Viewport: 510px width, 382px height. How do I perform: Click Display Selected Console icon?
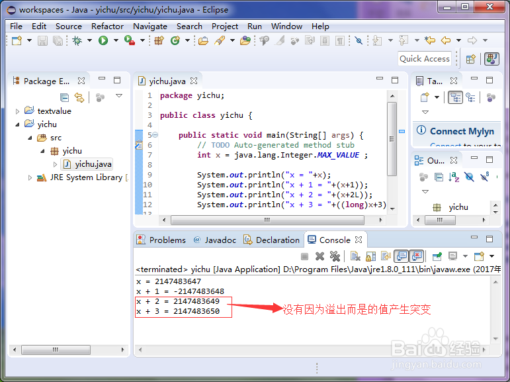click(452, 257)
